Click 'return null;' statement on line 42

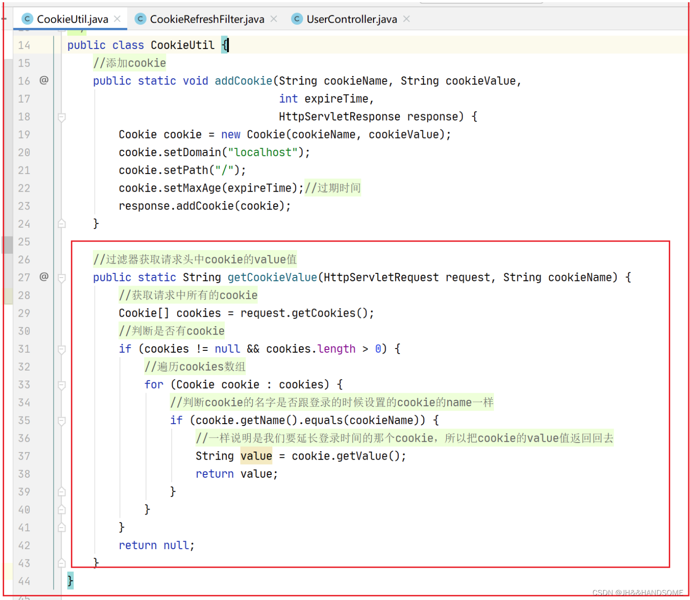click(x=156, y=545)
